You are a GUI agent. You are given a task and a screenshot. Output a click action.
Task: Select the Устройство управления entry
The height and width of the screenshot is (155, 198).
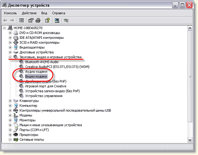click(44, 96)
